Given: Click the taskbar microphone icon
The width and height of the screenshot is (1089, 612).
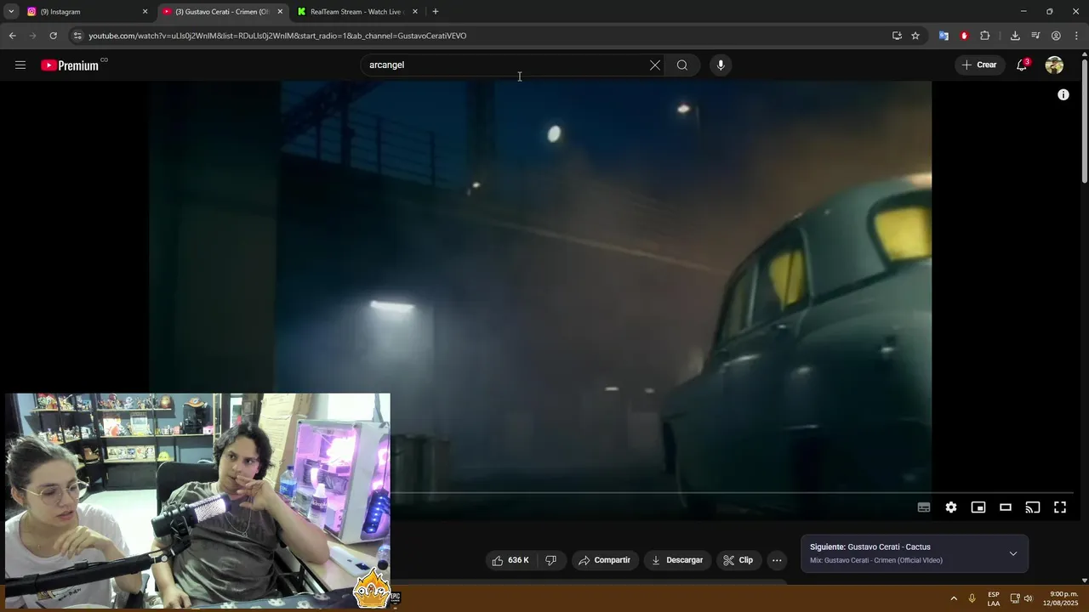Looking at the screenshot, I should click(x=972, y=598).
